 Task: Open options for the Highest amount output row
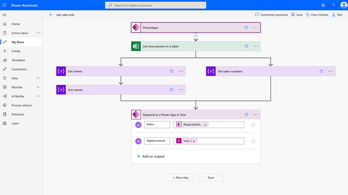coord(253,141)
